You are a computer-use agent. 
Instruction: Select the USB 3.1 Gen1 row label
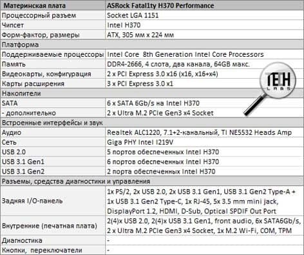23,162
